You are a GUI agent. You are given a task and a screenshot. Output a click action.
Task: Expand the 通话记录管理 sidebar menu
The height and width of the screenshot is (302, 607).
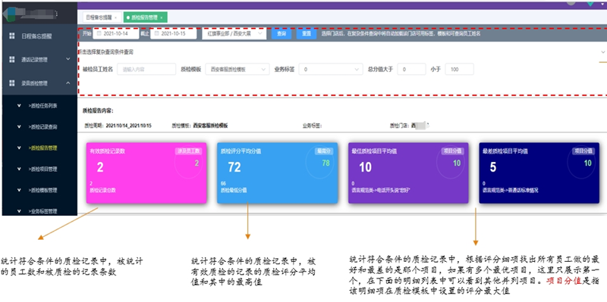pos(68,59)
